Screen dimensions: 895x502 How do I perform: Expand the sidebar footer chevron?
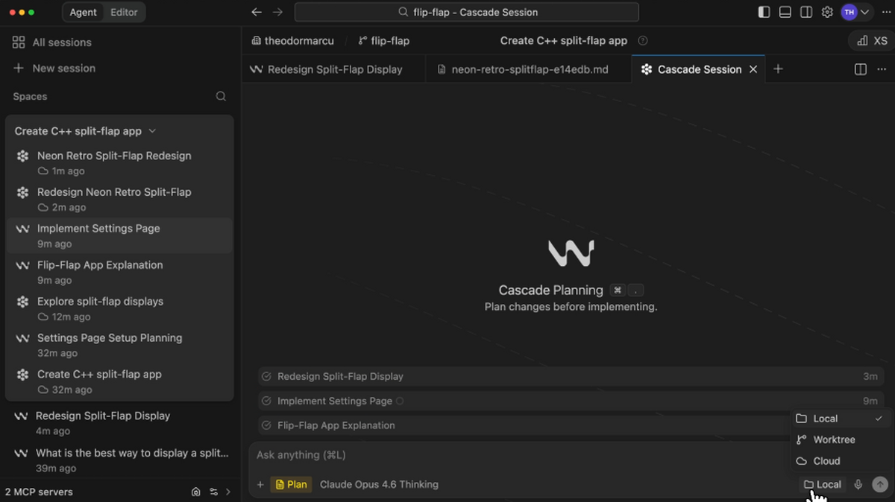228,492
